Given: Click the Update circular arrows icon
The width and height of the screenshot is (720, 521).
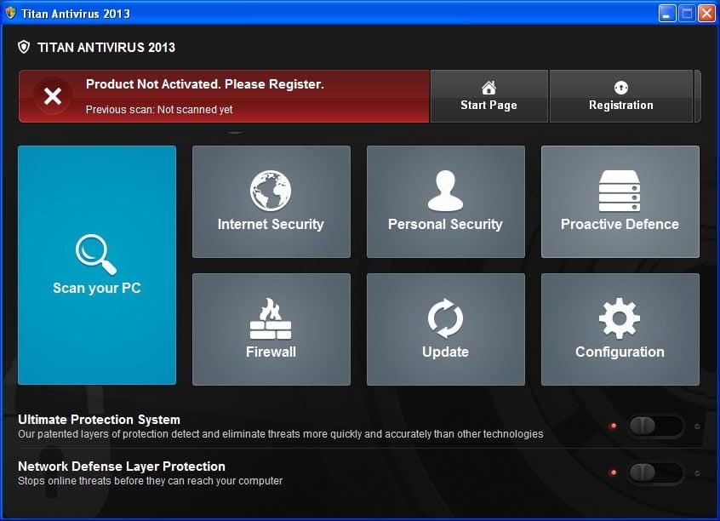Looking at the screenshot, I should pyautogui.click(x=445, y=318).
